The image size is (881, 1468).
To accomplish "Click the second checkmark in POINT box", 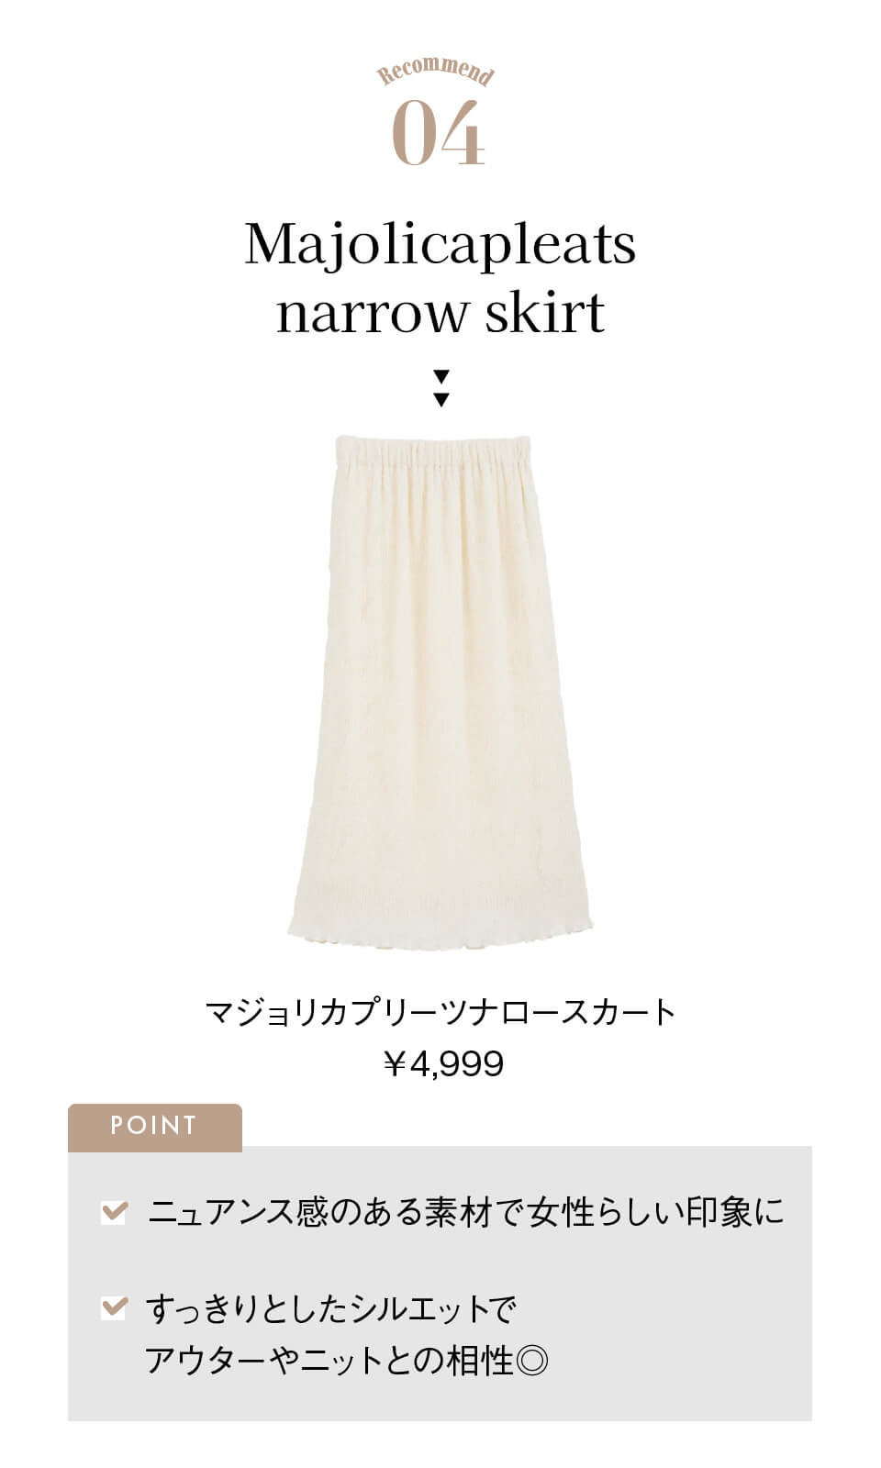I will [113, 1307].
